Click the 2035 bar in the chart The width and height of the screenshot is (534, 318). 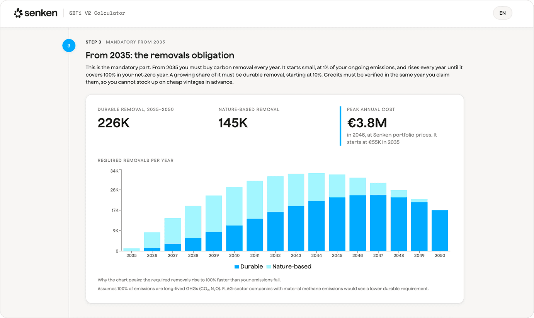131,250
